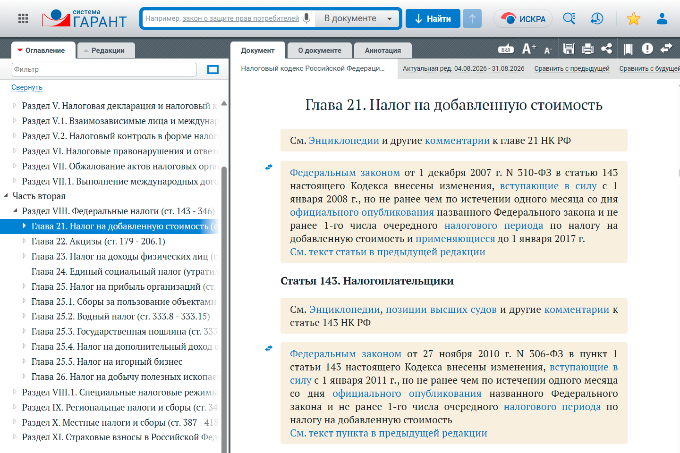Image resolution: width=680 pixels, height=453 pixels.
Task: Open 'позиции высших судов' link
Action: [x=441, y=310]
